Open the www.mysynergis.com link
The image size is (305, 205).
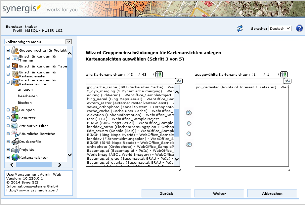[x=32, y=190]
